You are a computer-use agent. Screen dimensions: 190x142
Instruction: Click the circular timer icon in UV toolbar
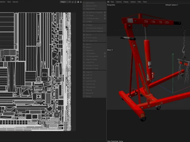(x=75, y=2)
